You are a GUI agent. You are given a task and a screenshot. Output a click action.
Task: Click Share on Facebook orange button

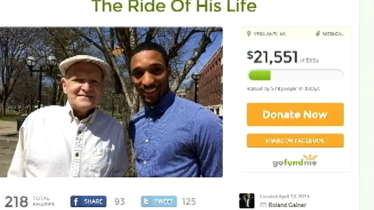coord(295,141)
